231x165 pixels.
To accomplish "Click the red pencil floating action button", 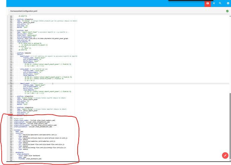I will point(225,155).
